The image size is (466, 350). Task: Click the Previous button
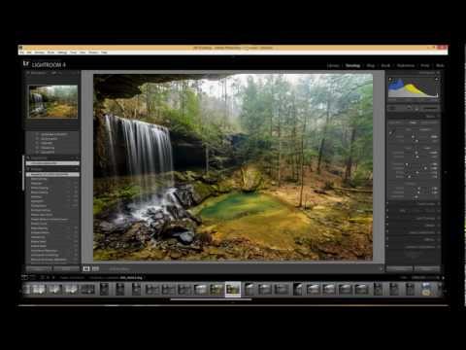coord(400,268)
